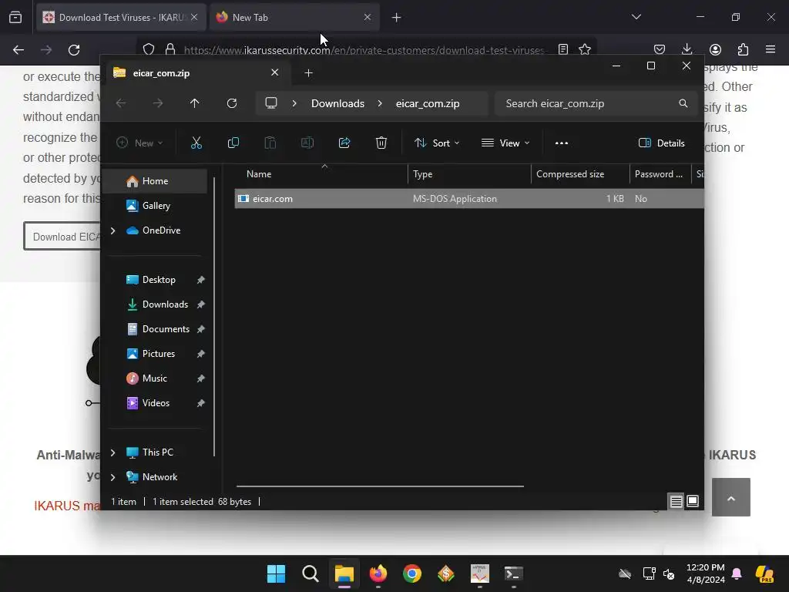Open the Terminal app from the taskbar
This screenshot has height=592, width=789.
[x=514, y=573]
